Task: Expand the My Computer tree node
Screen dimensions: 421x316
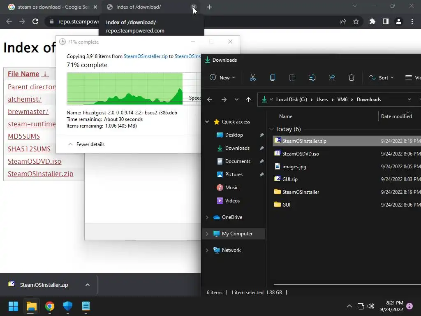Action: click(x=207, y=234)
